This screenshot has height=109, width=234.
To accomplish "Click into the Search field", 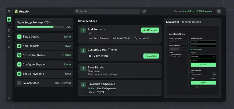I will (x=107, y=11).
